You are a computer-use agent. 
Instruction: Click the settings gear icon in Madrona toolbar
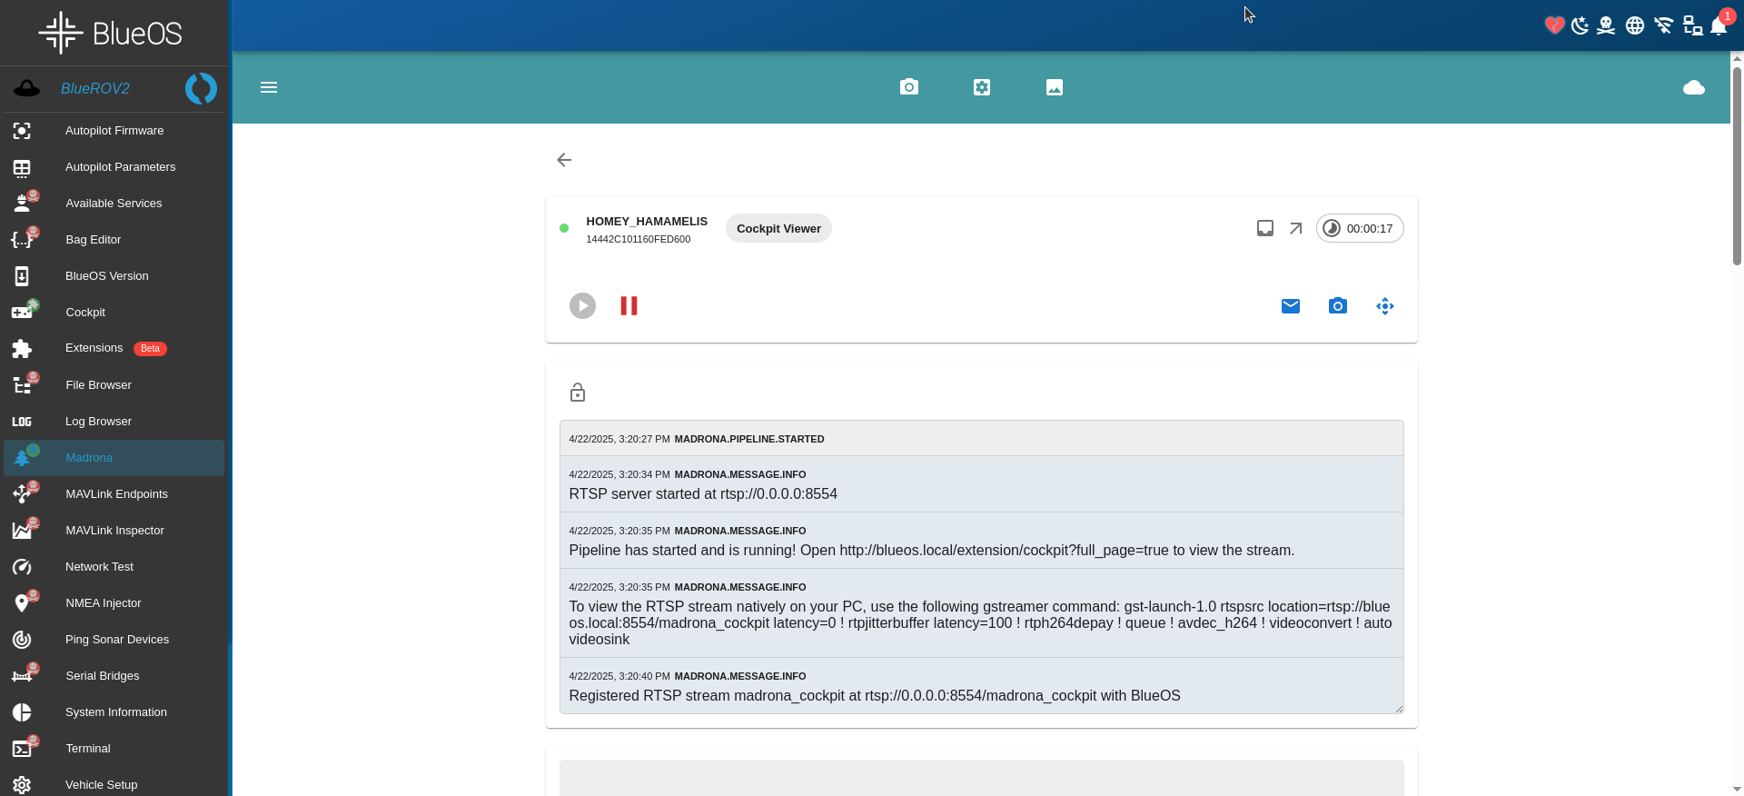click(982, 87)
